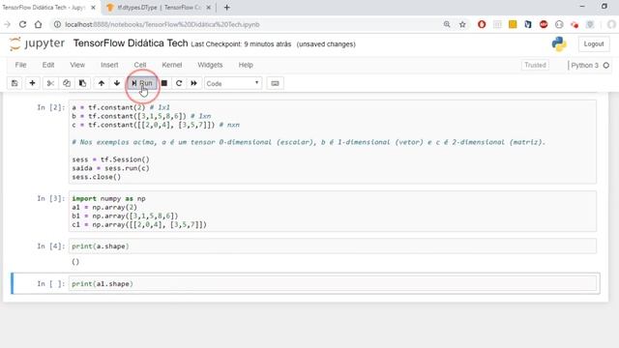
Task: Close the tf.dtypes.DType browser tab
Action: (x=209, y=8)
